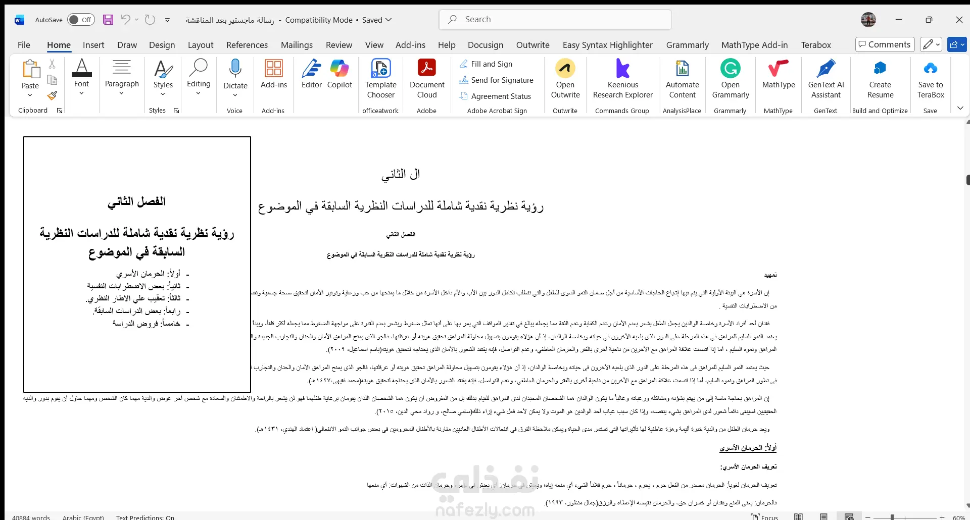Open Clipboard pane launcher
The width and height of the screenshot is (970, 520).
60,111
